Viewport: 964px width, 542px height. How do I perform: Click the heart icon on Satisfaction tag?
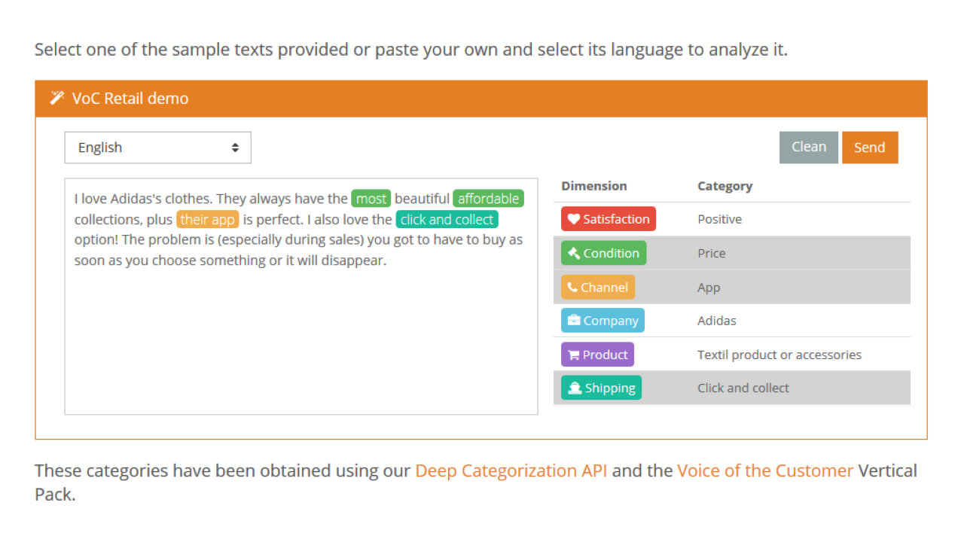pyautogui.click(x=574, y=219)
